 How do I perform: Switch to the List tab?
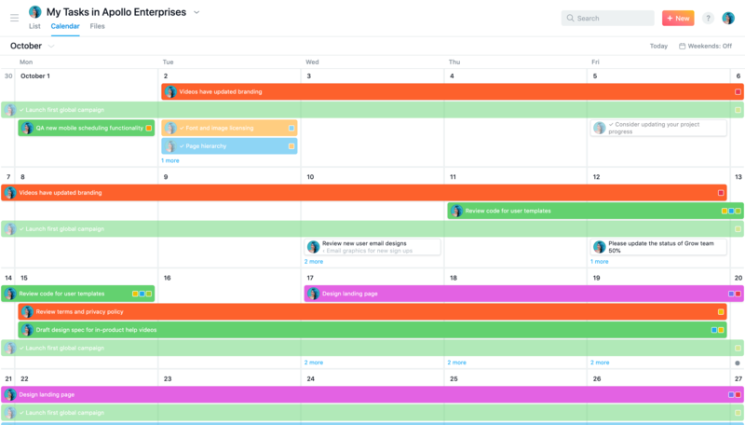pyautogui.click(x=34, y=26)
